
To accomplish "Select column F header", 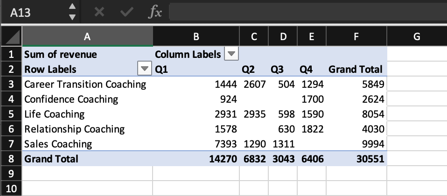I will [356, 36].
